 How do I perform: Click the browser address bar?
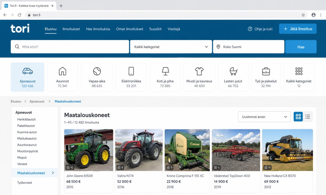point(166,15)
